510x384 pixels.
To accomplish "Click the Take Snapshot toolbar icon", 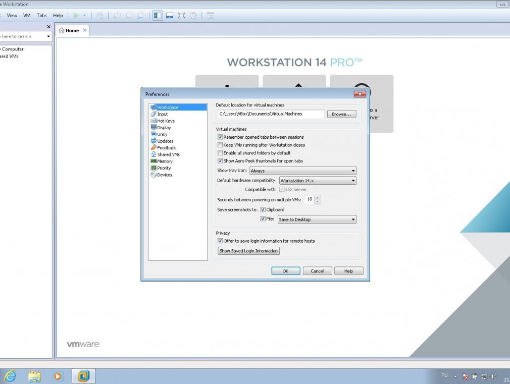I will coord(117,15).
